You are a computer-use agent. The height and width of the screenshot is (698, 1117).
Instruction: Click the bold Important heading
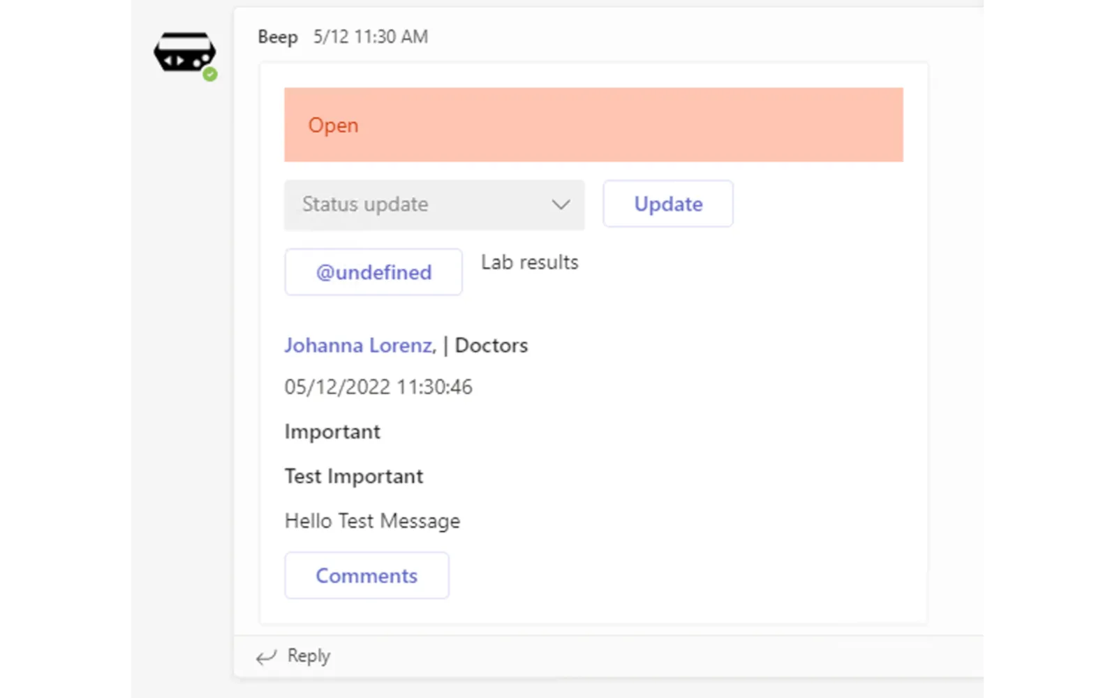332,432
